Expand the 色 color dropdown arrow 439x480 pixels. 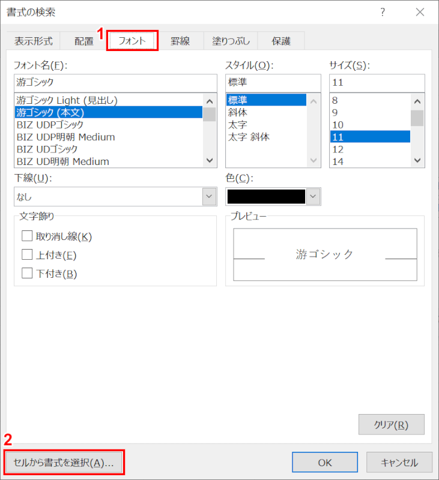(313, 196)
